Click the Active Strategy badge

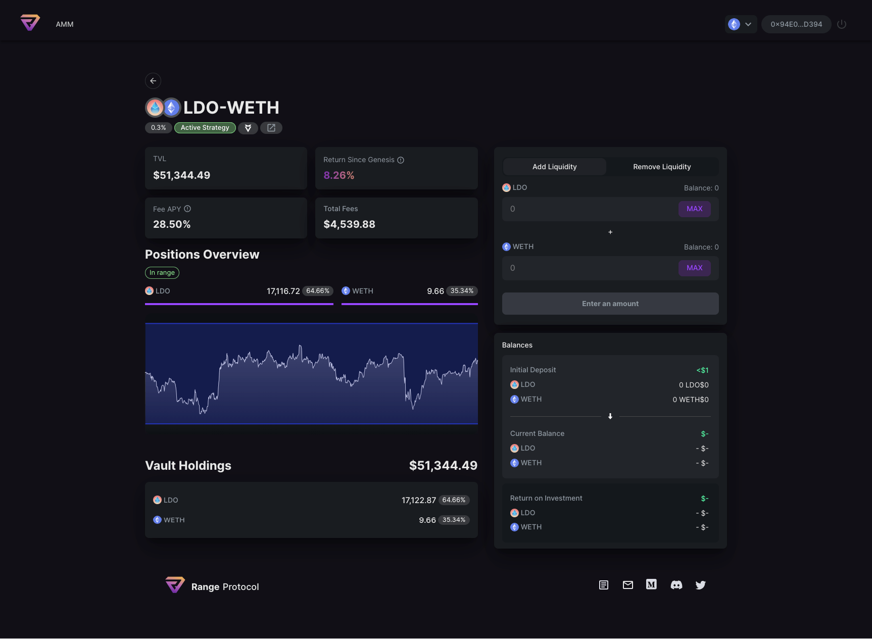(205, 128)
